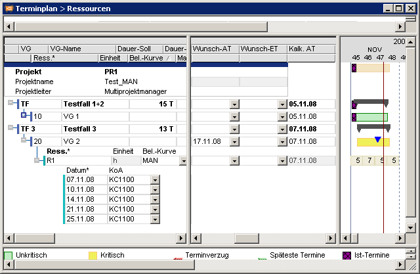Click left arrow of left table pane scrollbar
Viewport: 420px width, 274px height.
9,238
